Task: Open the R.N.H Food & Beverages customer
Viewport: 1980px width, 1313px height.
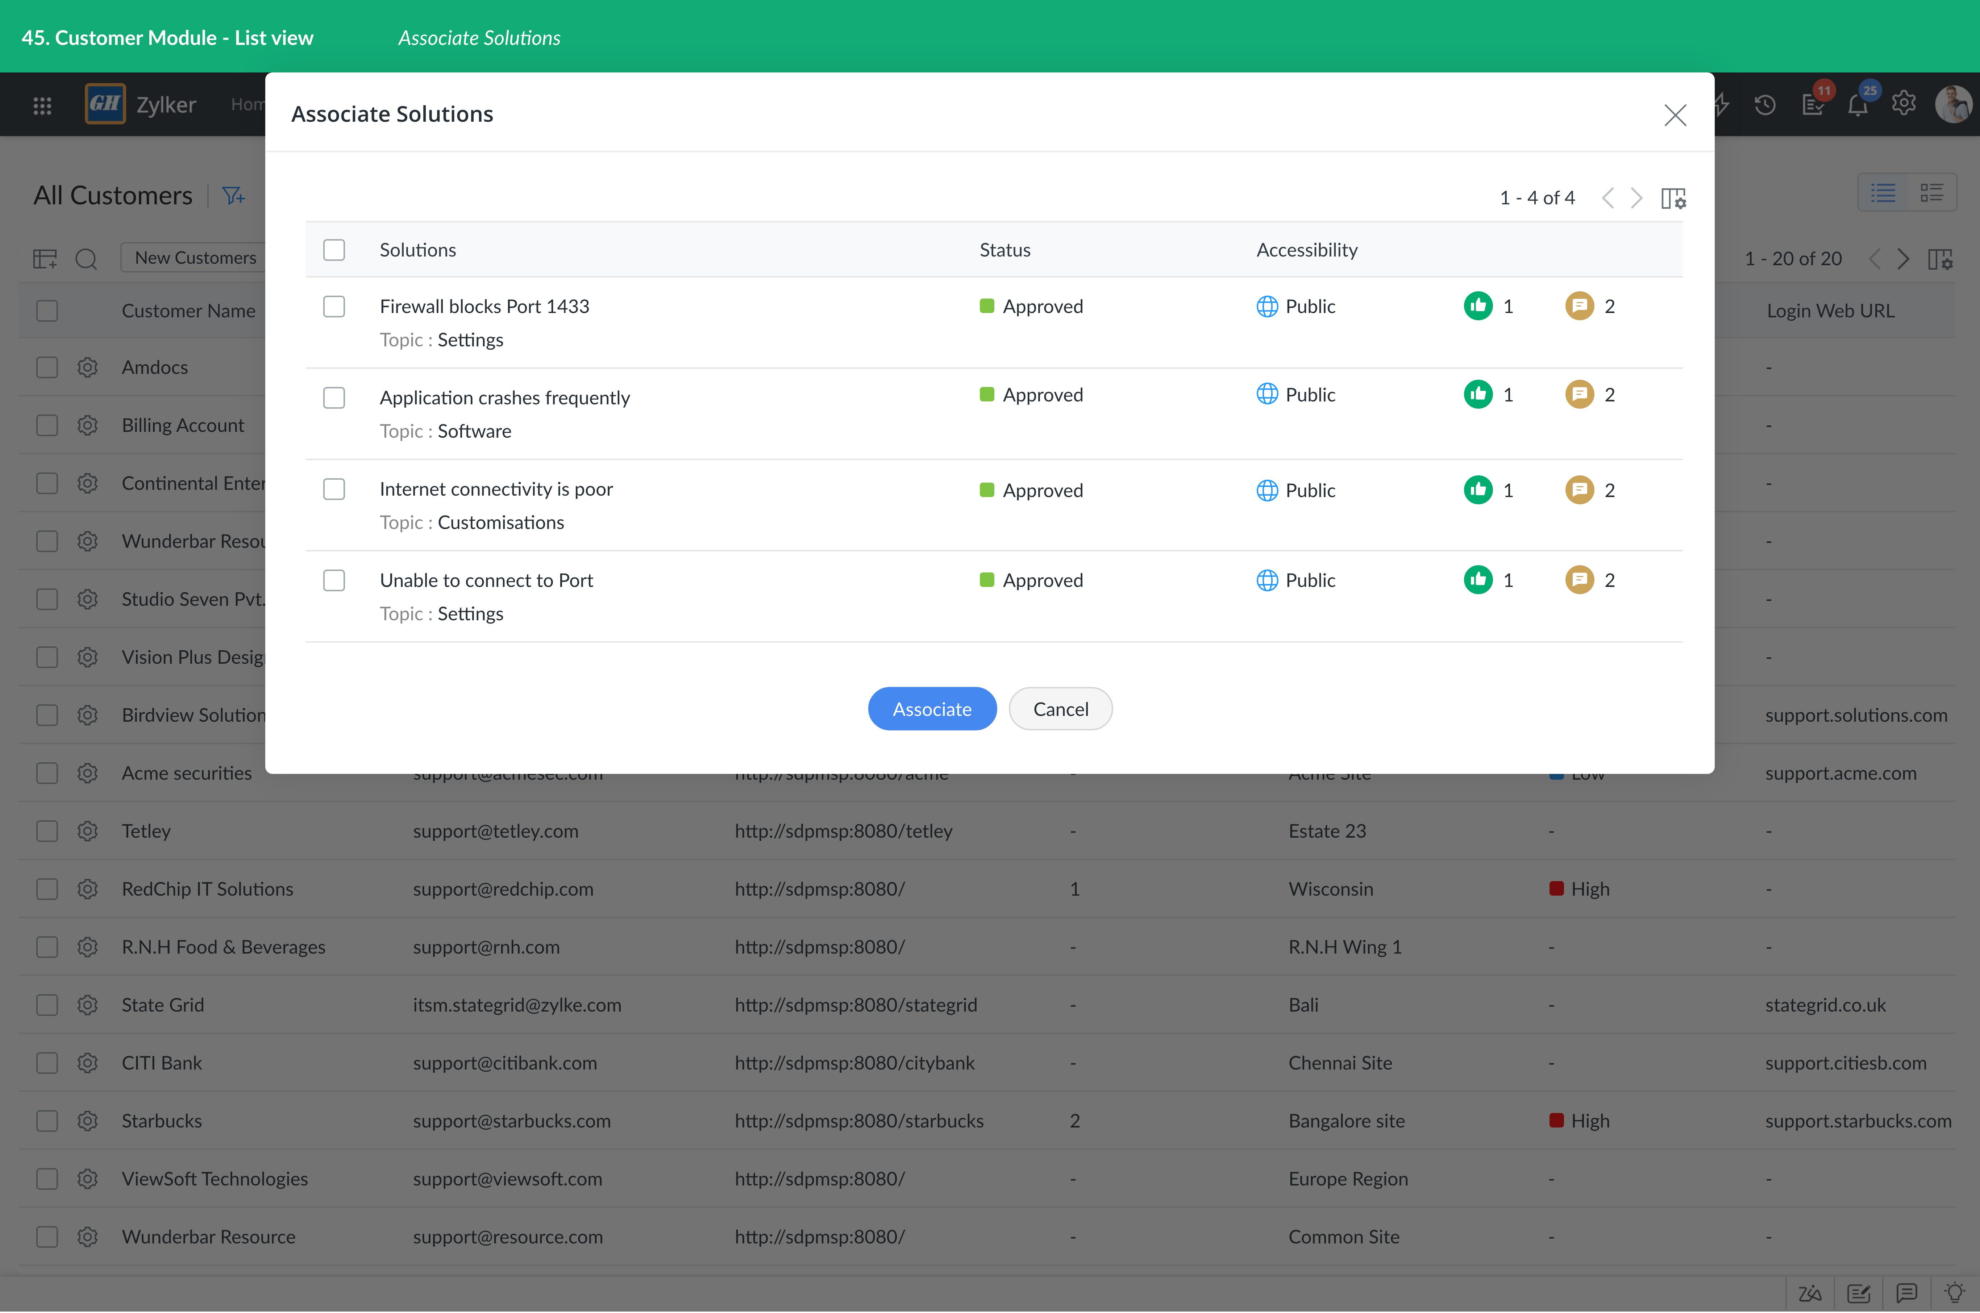Action: pyautogui.click(x=224, y=947)
